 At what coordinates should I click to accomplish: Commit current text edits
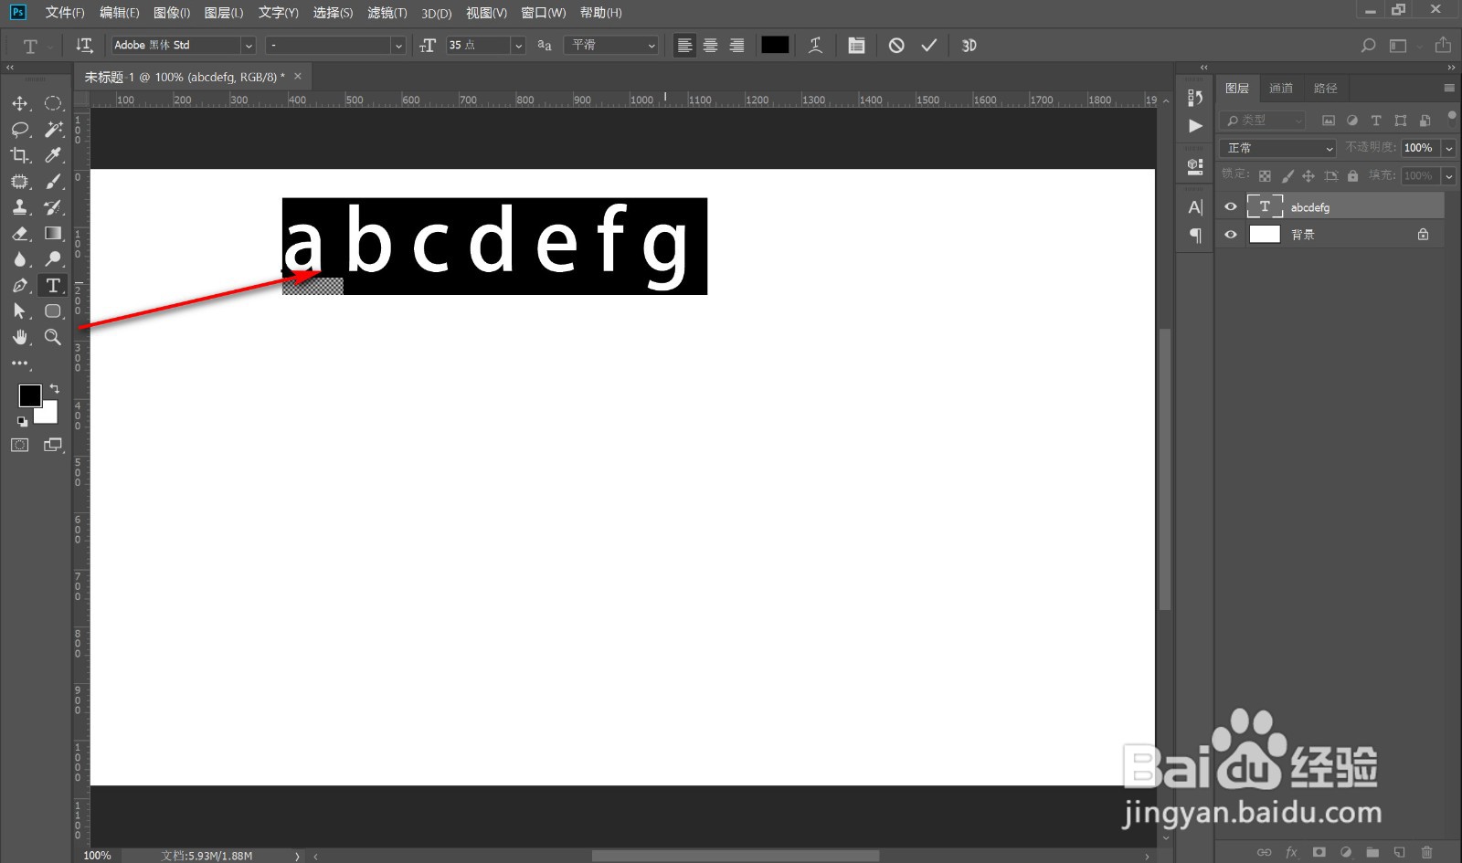[929, 45]
